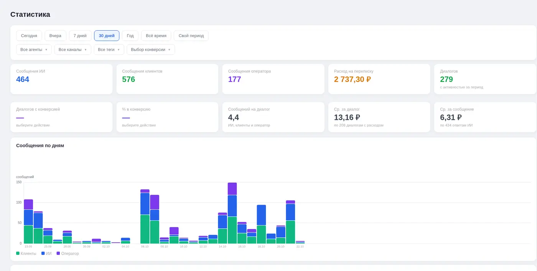
Task: Click the Сообщений на диалог value 4,4
Action: tap(234, 118)
